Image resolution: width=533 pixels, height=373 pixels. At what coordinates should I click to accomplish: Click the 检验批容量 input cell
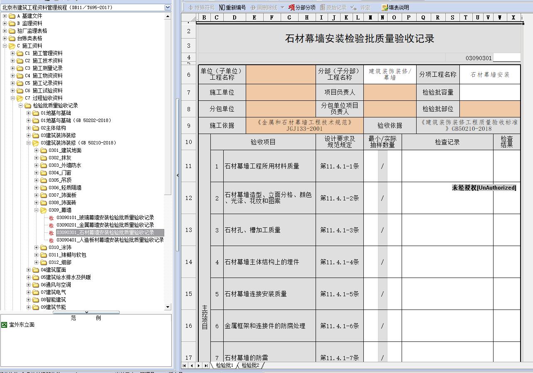point(490,92)
